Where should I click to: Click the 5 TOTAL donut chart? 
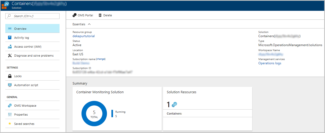coord(94,114)
